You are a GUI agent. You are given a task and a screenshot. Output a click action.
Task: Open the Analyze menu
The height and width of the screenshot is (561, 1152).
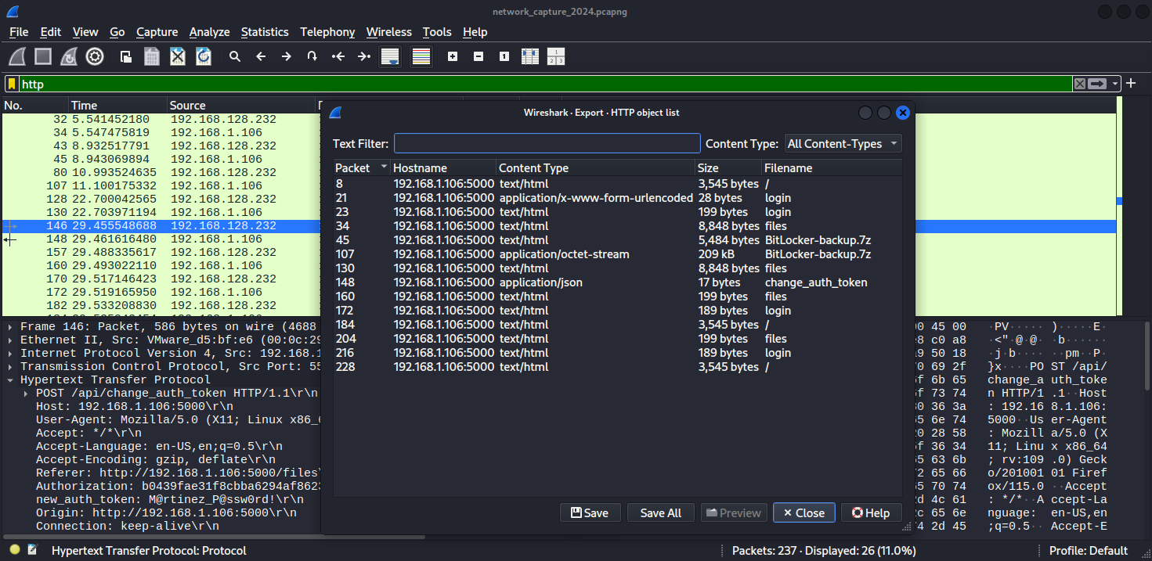(x=209, y=32)
